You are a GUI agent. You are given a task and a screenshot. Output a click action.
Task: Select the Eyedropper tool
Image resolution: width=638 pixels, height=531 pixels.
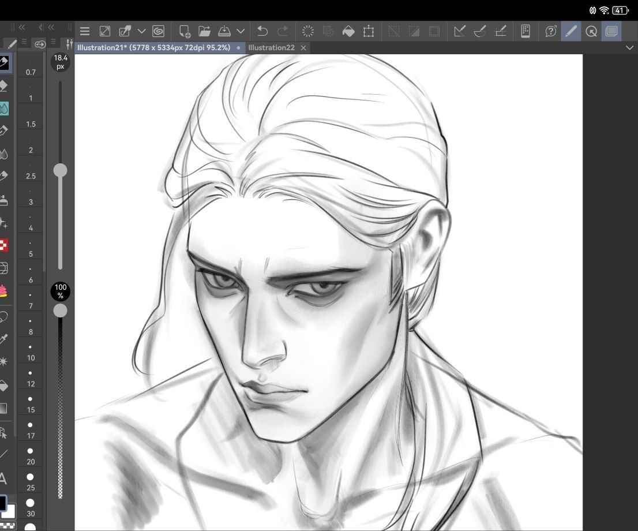point(3,339)
